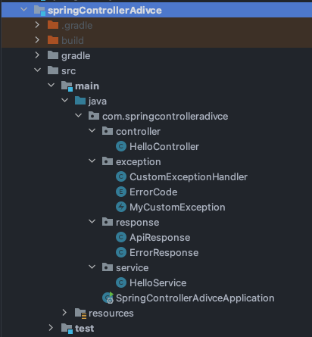
Task: Click the blue java sources root icon
Action: pos(80,101)
